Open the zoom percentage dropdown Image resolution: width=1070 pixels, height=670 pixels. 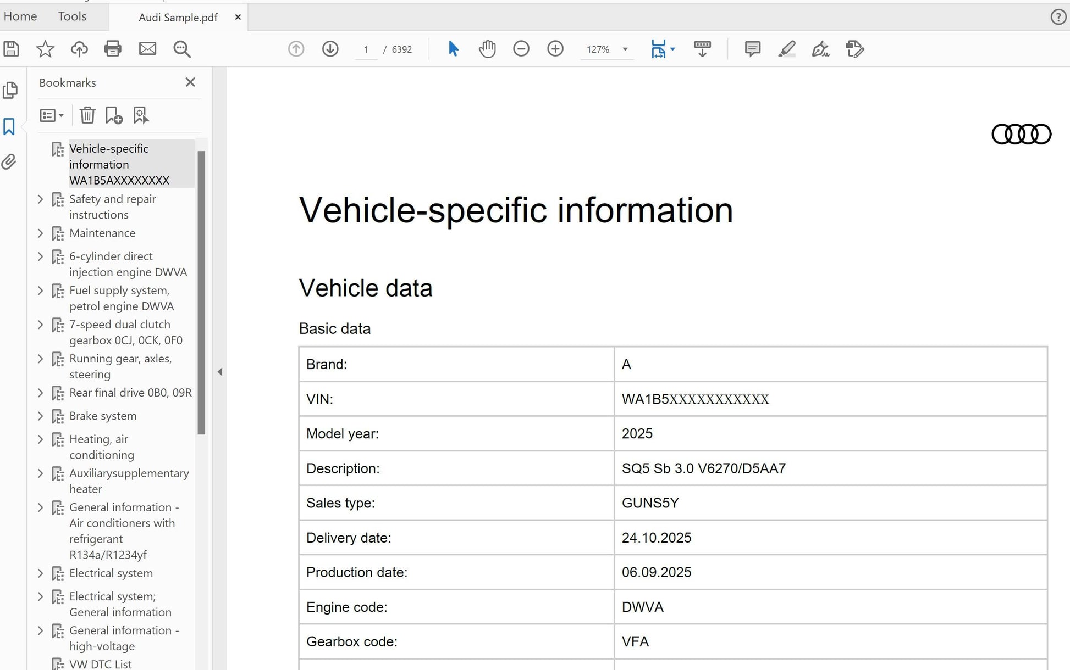tap(624, 49)
